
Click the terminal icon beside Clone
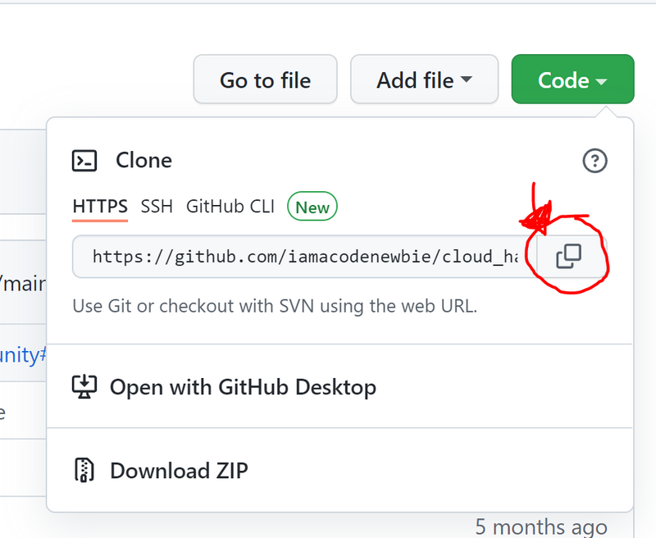(84, 160)
